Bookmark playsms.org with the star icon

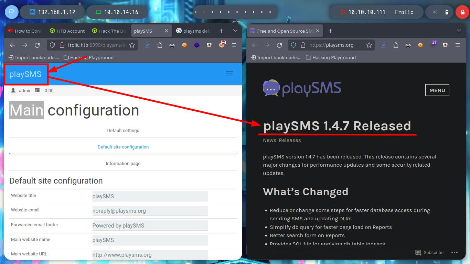coord(369,45)
